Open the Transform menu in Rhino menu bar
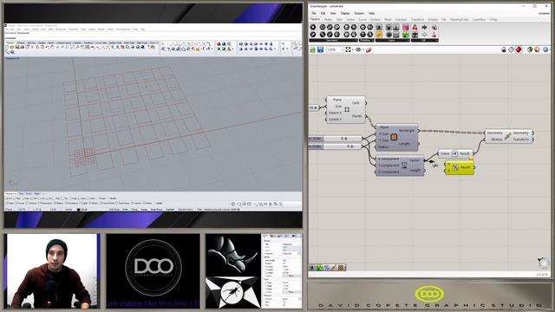This screenshot has width=555, height=312. 73,29
